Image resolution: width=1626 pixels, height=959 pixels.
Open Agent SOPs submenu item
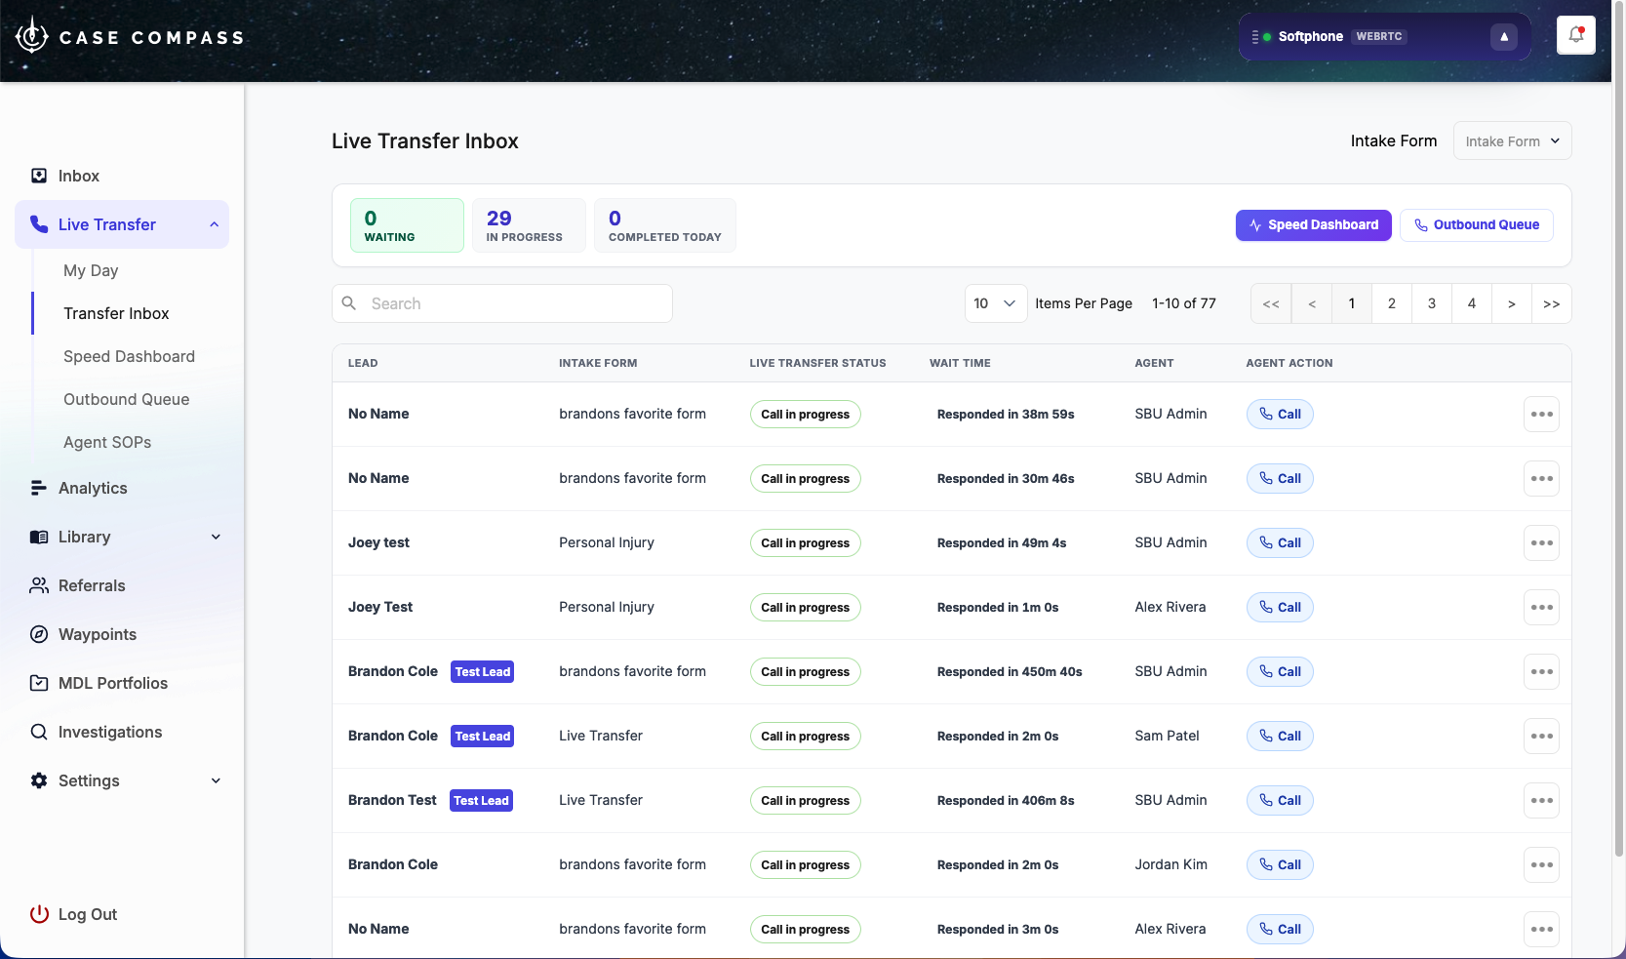click(107, 442)
